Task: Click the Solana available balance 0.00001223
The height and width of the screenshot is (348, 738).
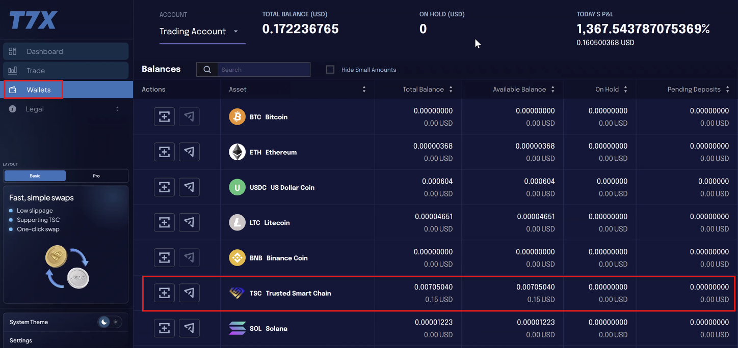Action: coord(536,322)
